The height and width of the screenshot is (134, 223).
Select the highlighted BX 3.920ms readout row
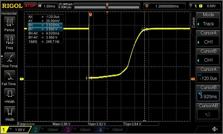pos(45,25)
